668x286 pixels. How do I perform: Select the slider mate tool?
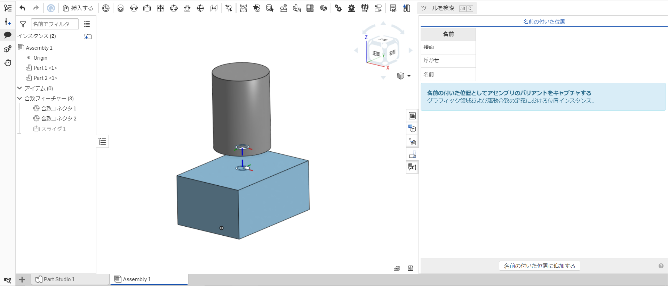click(x=147, y=8)
